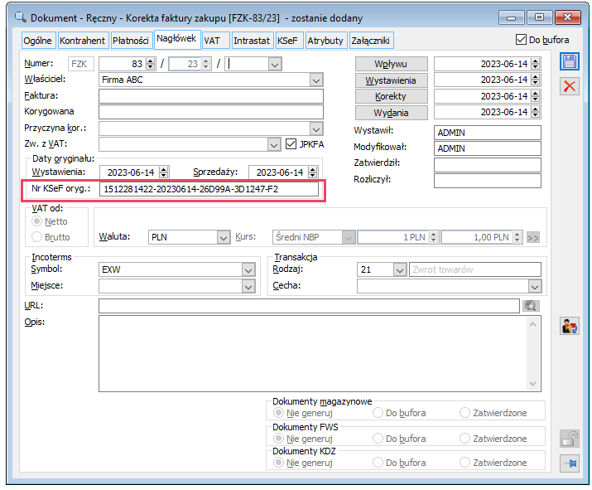Image resolution: width=592 pixels, height=490 pixels.
Task: Switch to the Intrastat tab
Action: [x=252, y=41]
